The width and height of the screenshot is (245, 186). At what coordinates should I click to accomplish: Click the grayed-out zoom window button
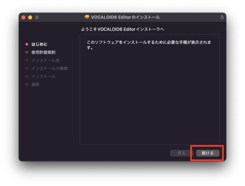37,17
